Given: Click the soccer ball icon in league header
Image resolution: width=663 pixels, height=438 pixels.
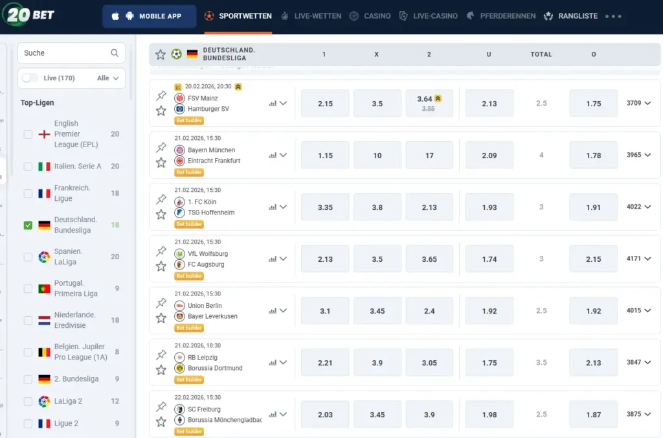Looking at the screenshot, I should point(176,54).
